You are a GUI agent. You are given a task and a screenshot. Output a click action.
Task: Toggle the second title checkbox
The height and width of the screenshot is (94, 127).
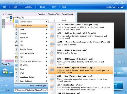pyautogui.click(x=4, y=24)
